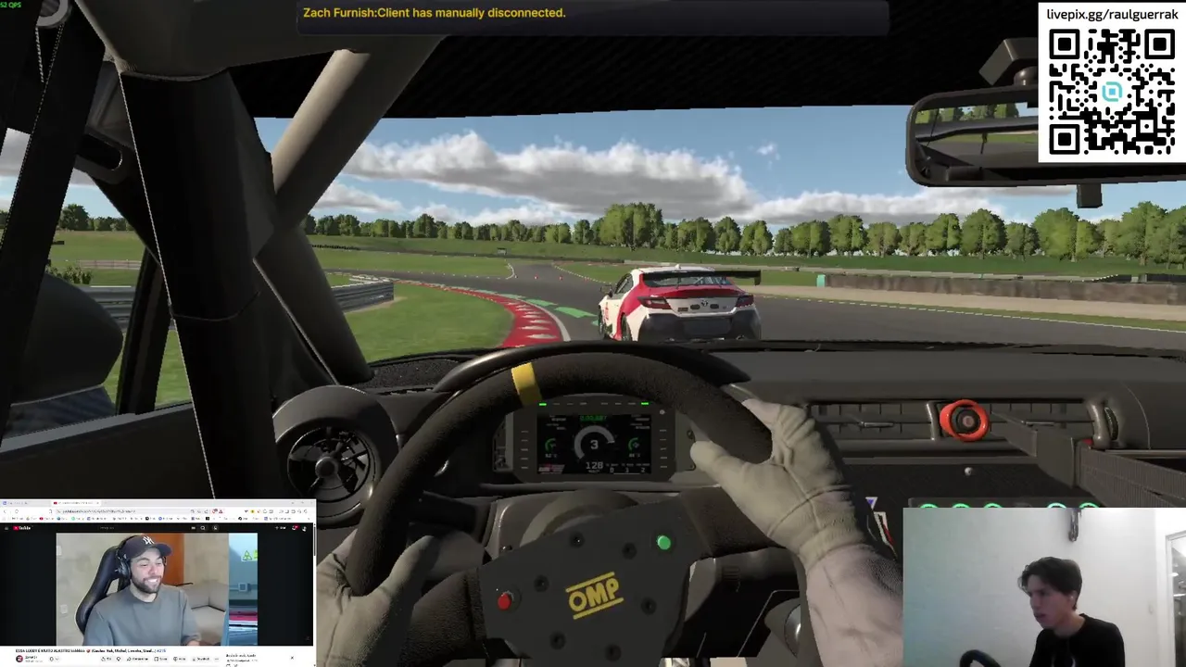Click the YouTube like button below video
The image size is (1186, 667).
(106, 659)
